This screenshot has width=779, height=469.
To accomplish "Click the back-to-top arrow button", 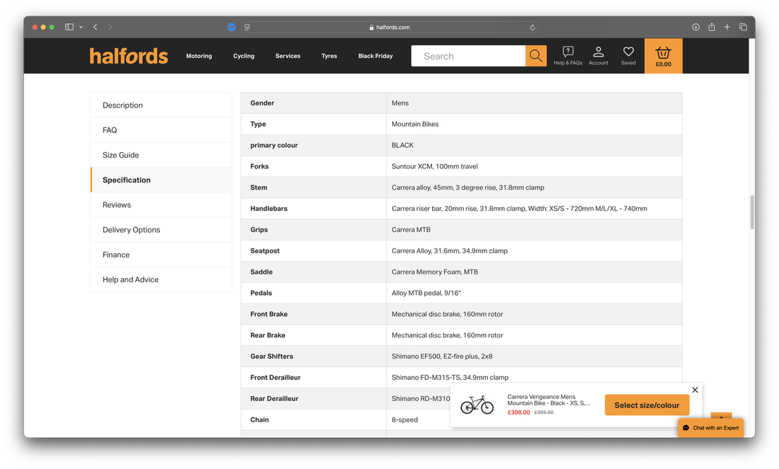I will 721,416.
